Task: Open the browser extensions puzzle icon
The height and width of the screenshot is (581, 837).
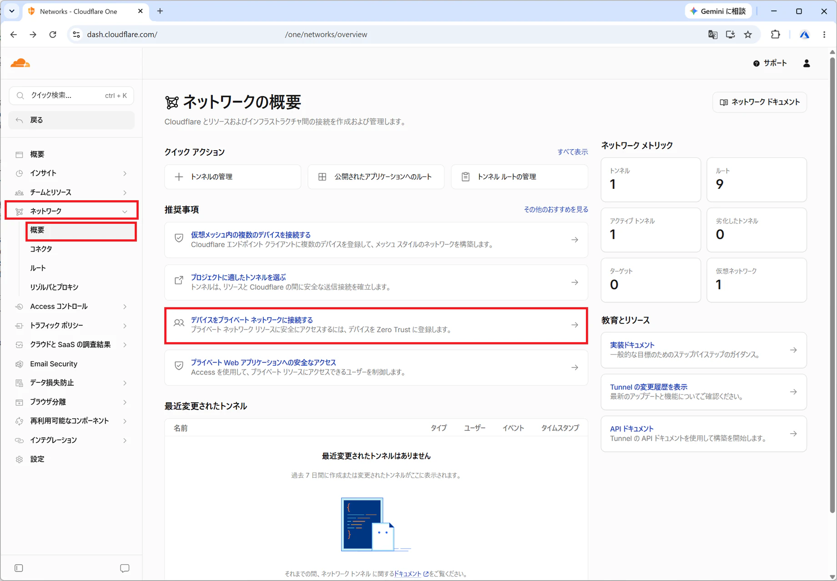Action: [776, 35]
